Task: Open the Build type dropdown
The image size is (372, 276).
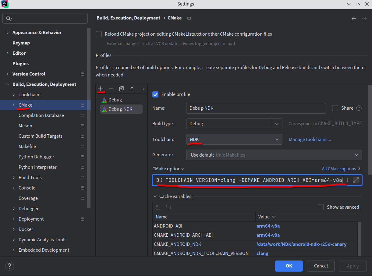Action: pos(277,124)
